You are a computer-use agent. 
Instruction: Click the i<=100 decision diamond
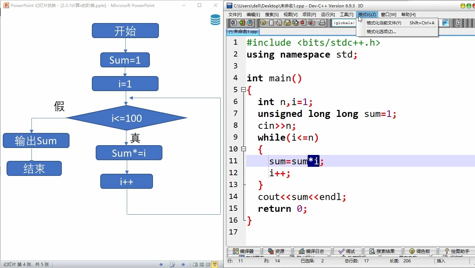pyautogui.click(x=127, y=118)
